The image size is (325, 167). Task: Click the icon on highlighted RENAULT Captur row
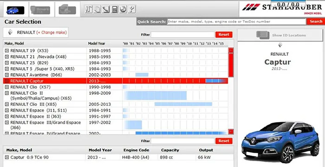tap(7, 81)
